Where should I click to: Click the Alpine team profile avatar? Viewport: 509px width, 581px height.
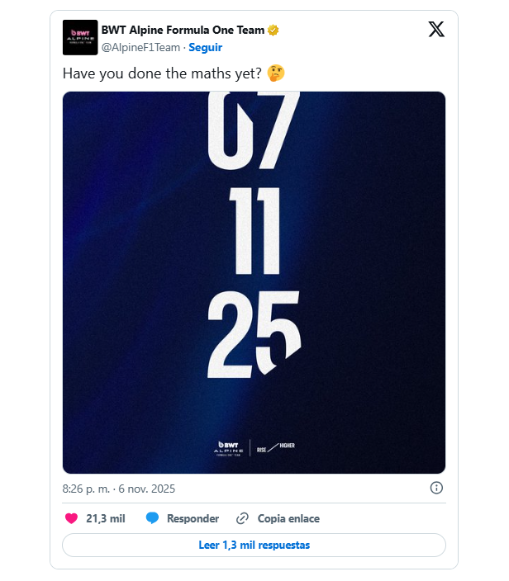tap(80, 38)
